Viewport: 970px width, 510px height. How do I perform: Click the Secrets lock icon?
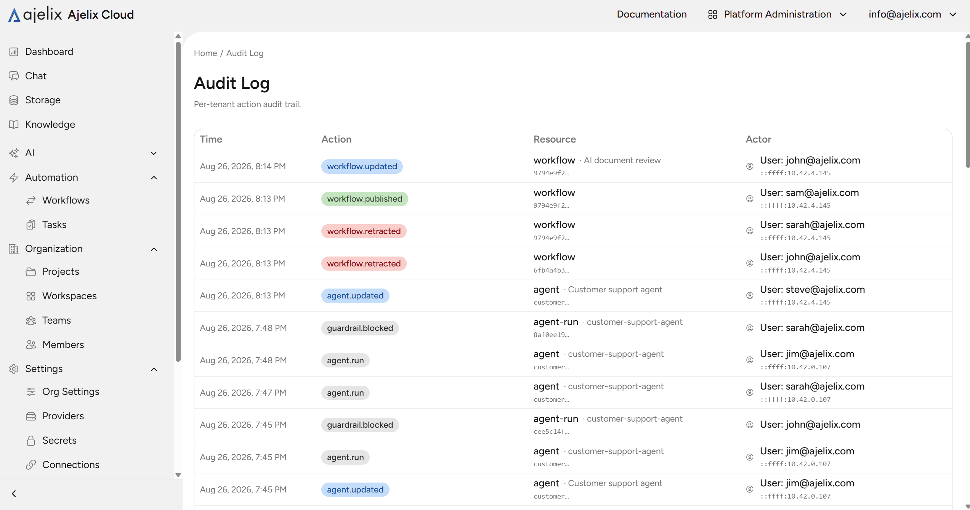[x=31, y=440]
